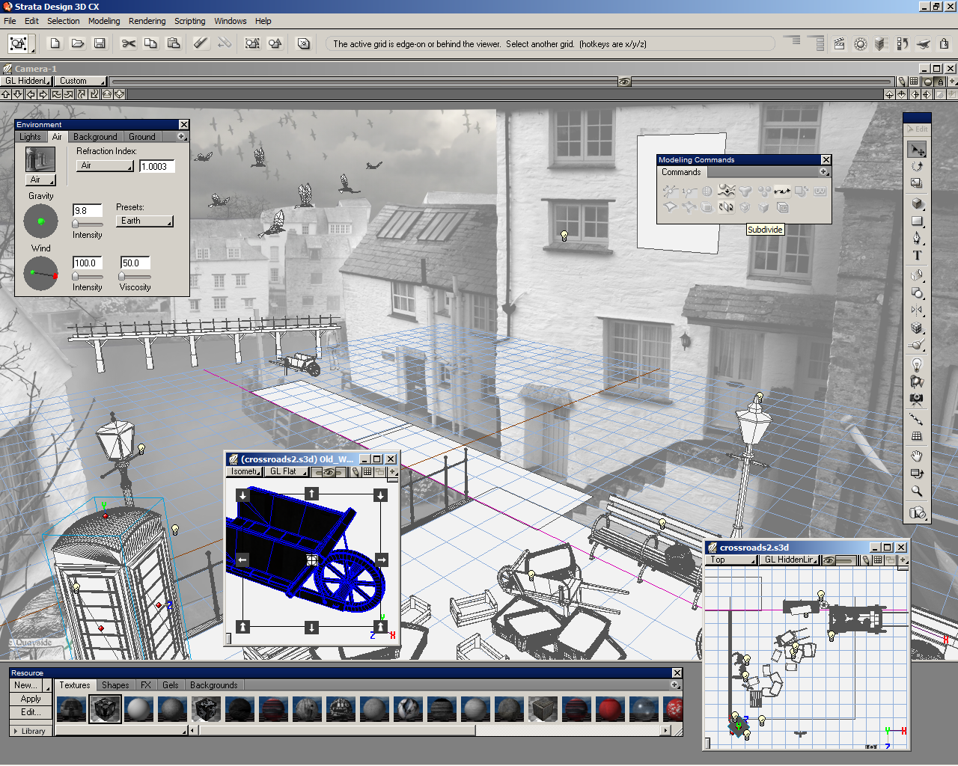Image resolution: width=958 pixels, height=766 pixels.
Task: Open the Rendering menu
Action: click(147, 21)
